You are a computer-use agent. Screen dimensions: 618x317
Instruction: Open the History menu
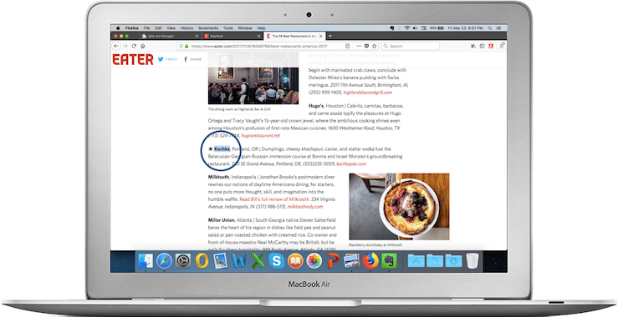pyautogui.click(x=186, y=28)
